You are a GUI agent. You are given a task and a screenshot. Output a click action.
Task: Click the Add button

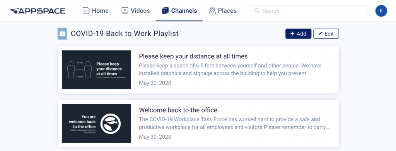pos(298,34)
